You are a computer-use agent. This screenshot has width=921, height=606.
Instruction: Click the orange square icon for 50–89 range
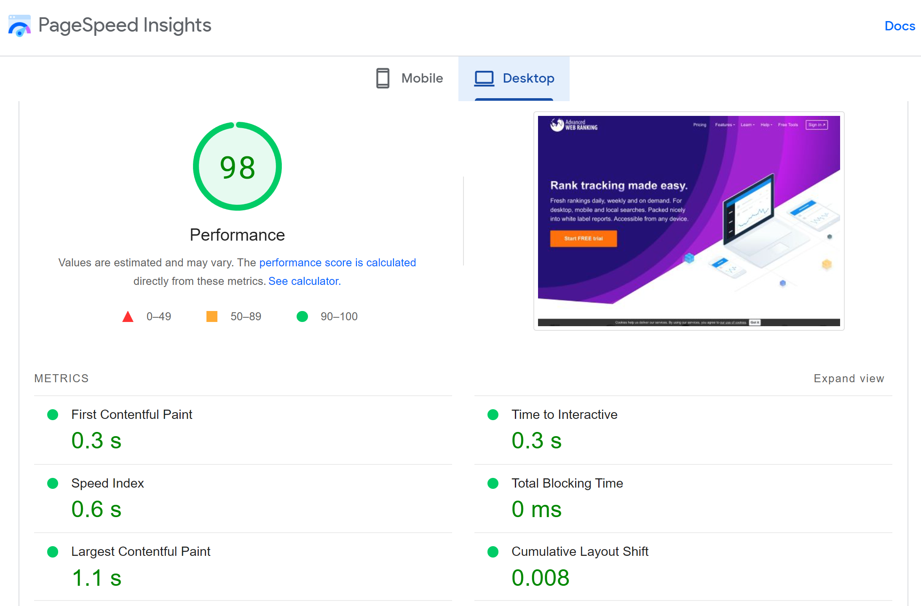pos(212,316)
